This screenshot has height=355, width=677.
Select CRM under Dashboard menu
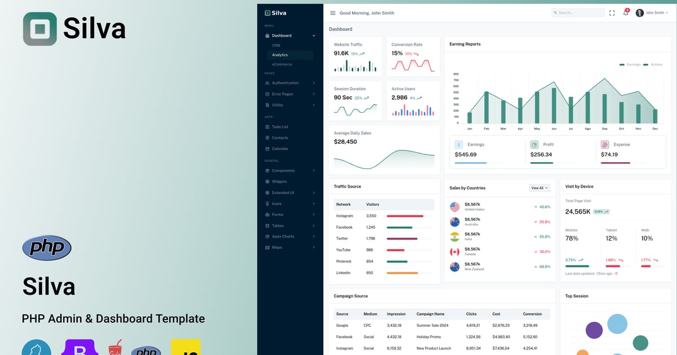[x=276, y=45]
